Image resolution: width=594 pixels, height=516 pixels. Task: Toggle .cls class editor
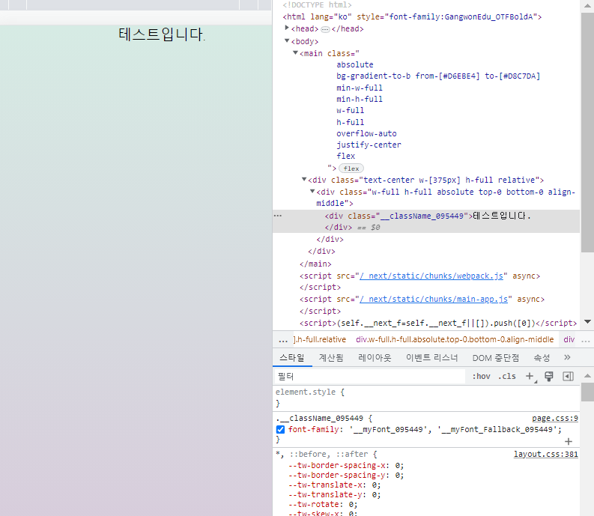pyautogui.click(x=507, y=376)
